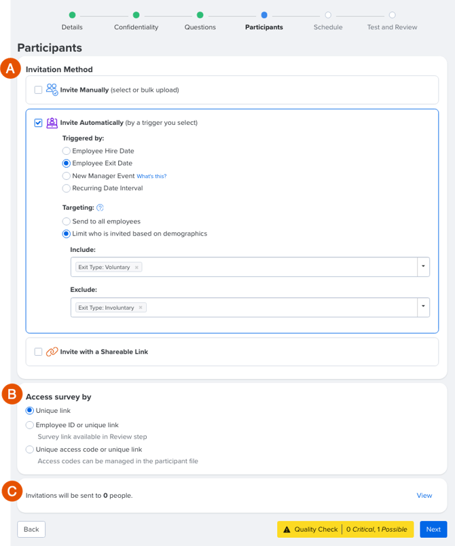Click the Quality Check warning triangle icon
Viewport: 455px width, 546px height.
tap(287, 529)
